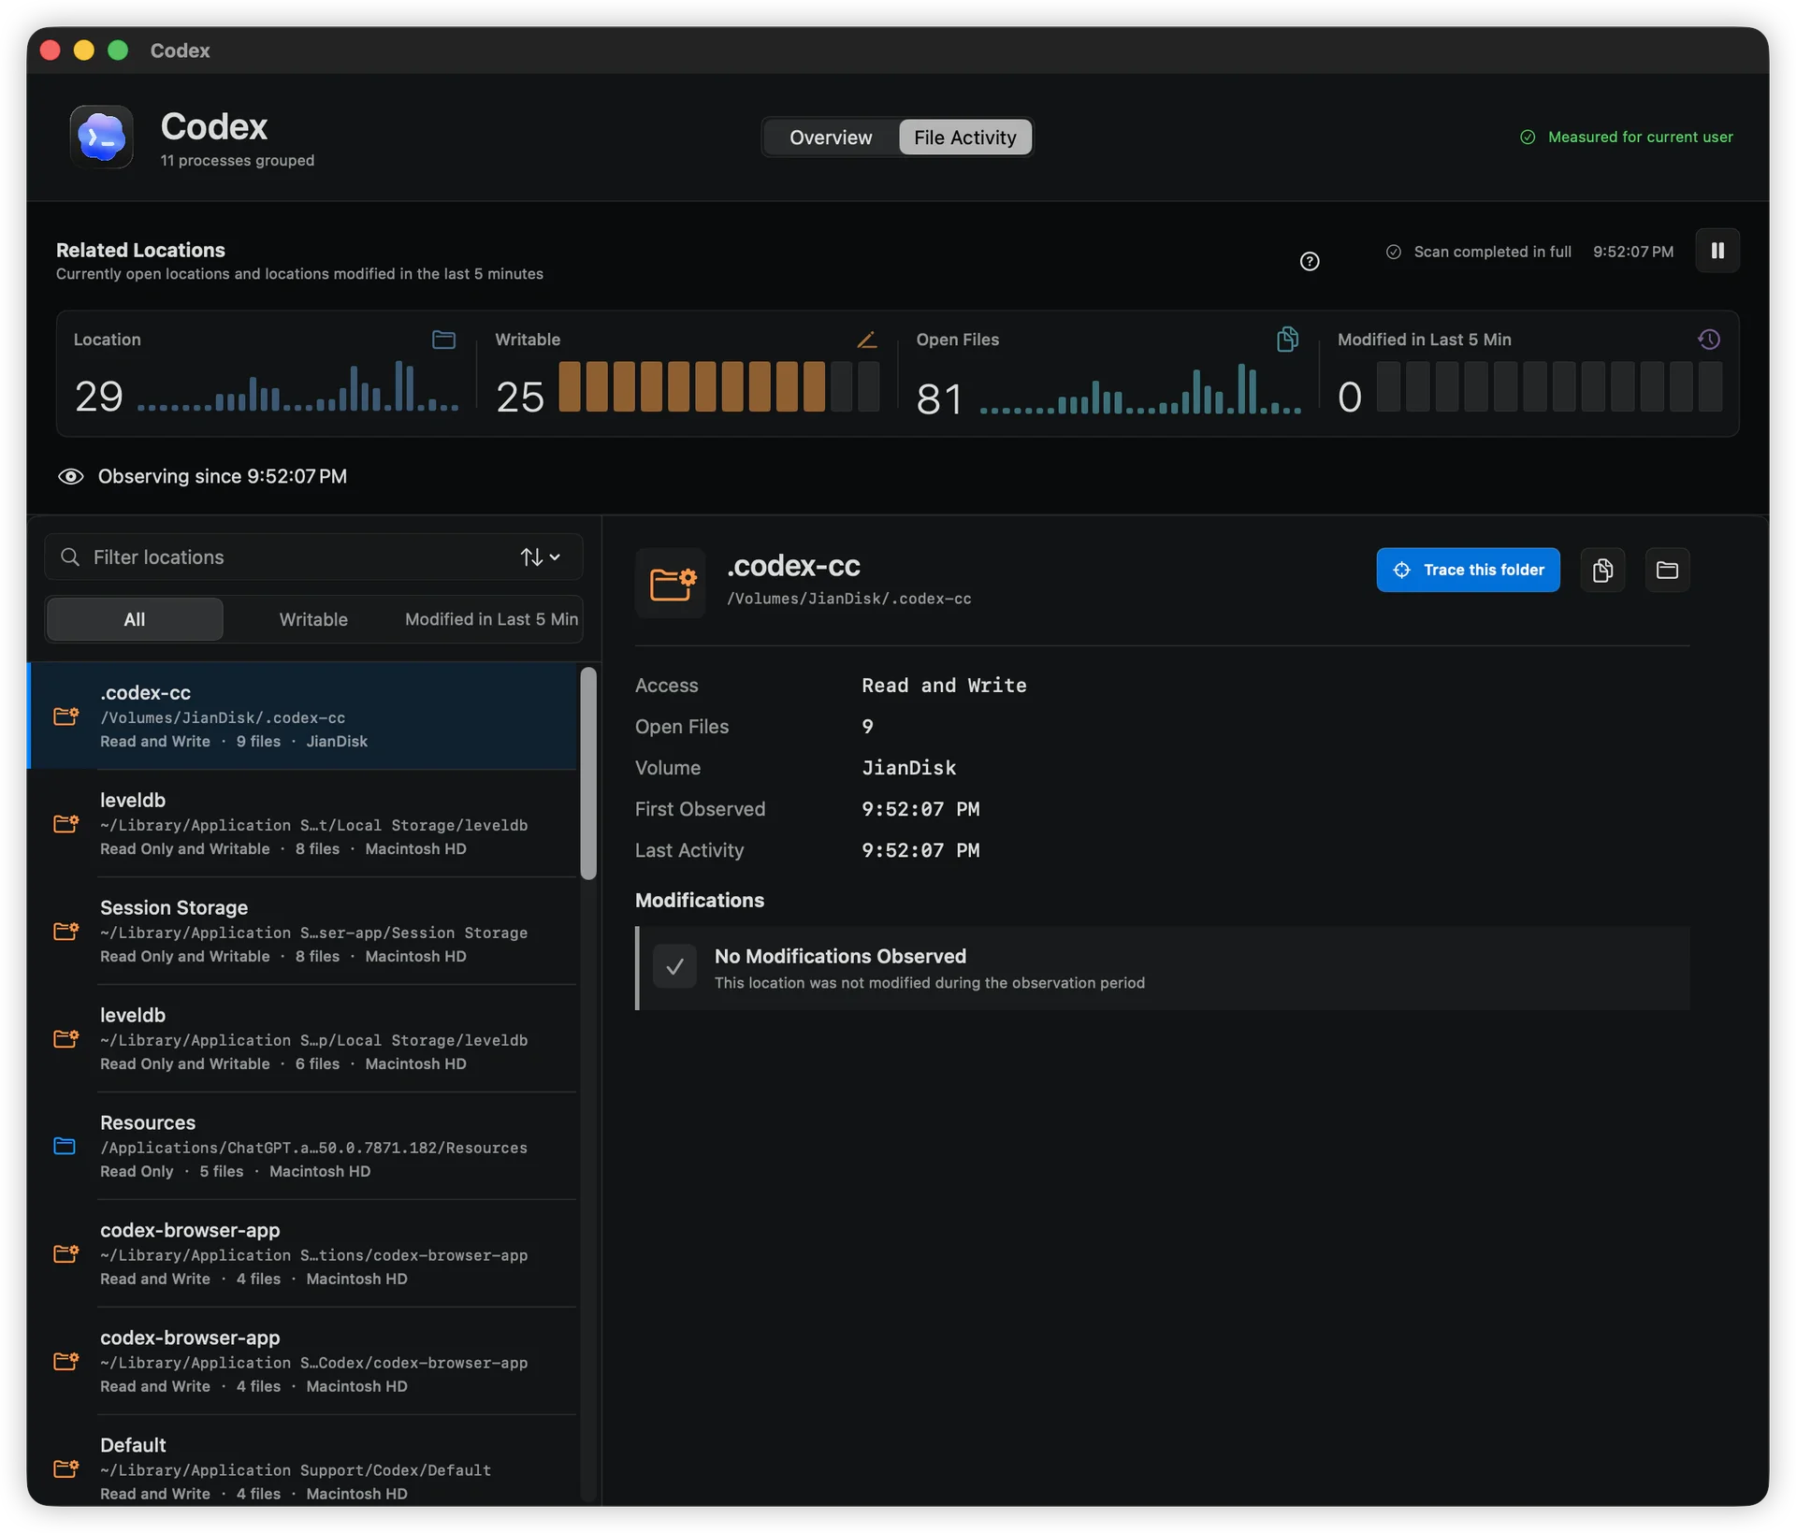Click the Modified in Last 5 Min clock icon
This screenshot has height=1533, width=1796.
click(x=1709, y=340)
